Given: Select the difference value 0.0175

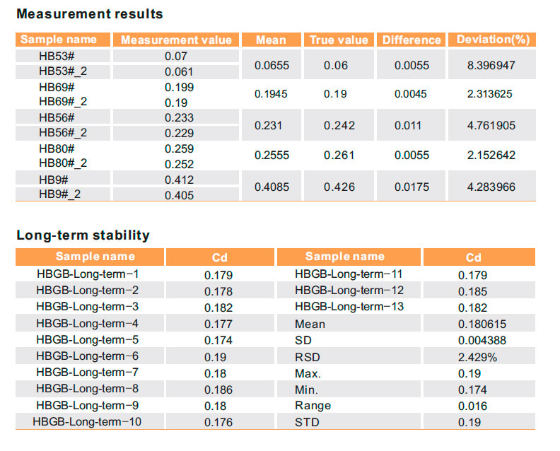Looking at the screenshot, I should [412, 187].
